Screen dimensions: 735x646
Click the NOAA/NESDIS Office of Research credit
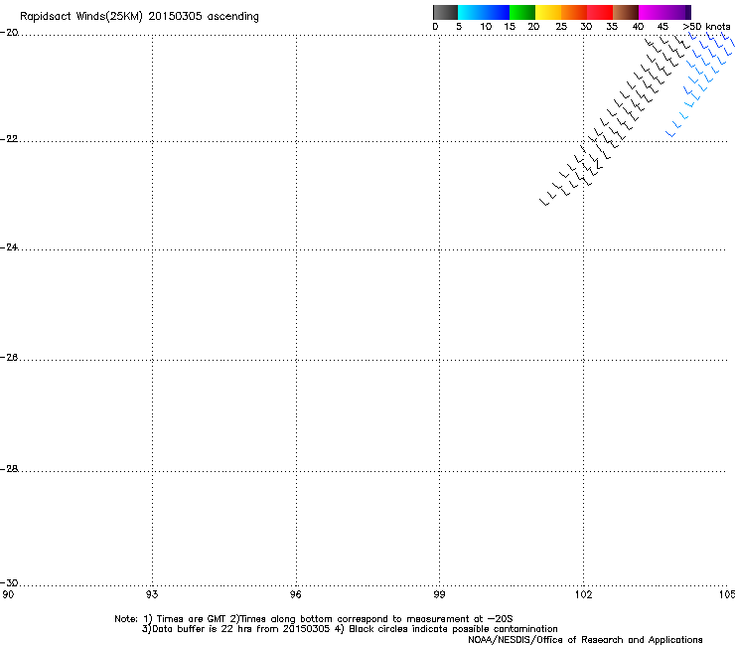(x=585, y=640)
